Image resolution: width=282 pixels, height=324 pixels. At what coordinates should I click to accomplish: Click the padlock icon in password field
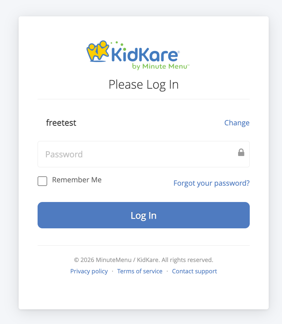point(241,152)
